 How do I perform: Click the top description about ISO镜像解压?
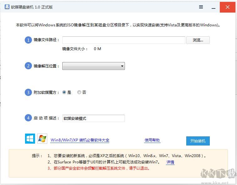click(x=118, y=25)
